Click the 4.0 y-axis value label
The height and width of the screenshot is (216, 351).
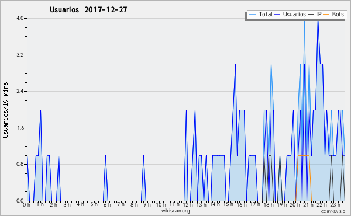pos(20,18)
